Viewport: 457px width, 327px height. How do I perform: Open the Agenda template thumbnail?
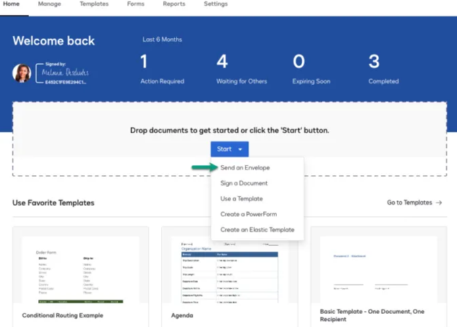tap(230, 270)
